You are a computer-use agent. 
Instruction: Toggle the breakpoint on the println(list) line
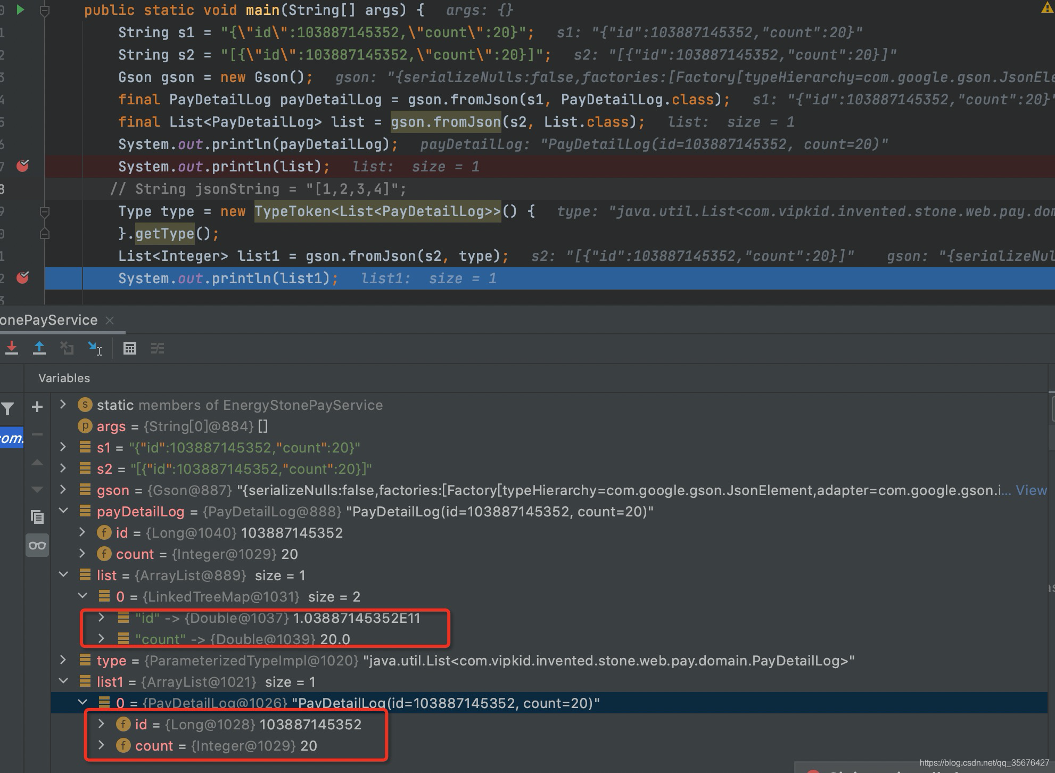22,166
